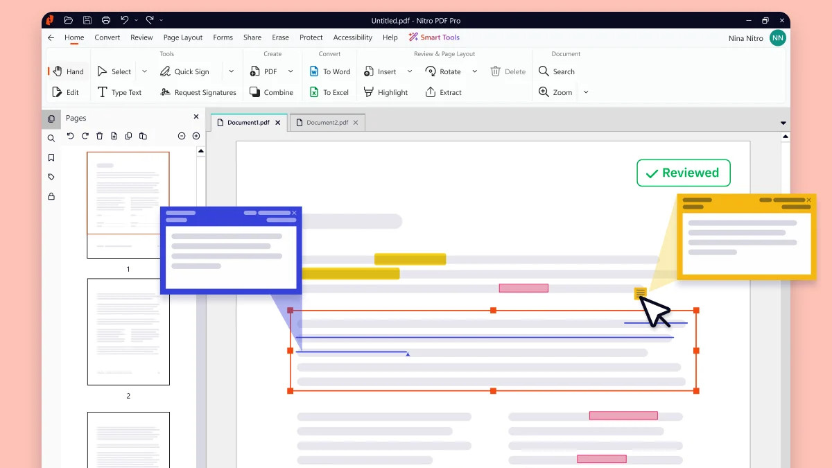
Task: Pick the Type Text tool
Action: (119, 92)
